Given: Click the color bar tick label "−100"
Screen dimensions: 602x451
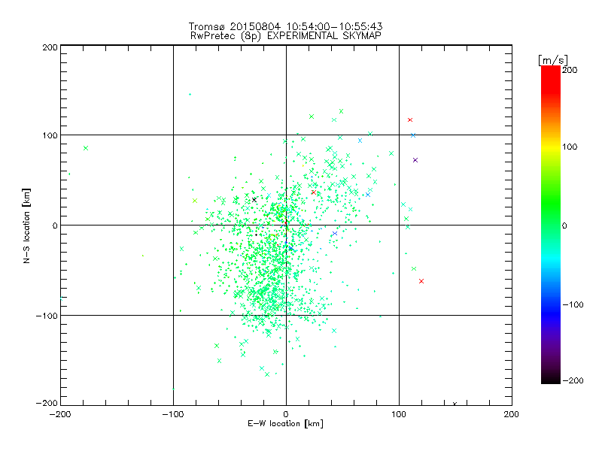Looking at the screenshot, I should [573, 305].
